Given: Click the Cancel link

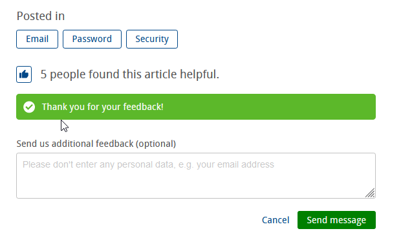Looking at the screenshot, I should [276, 220].
